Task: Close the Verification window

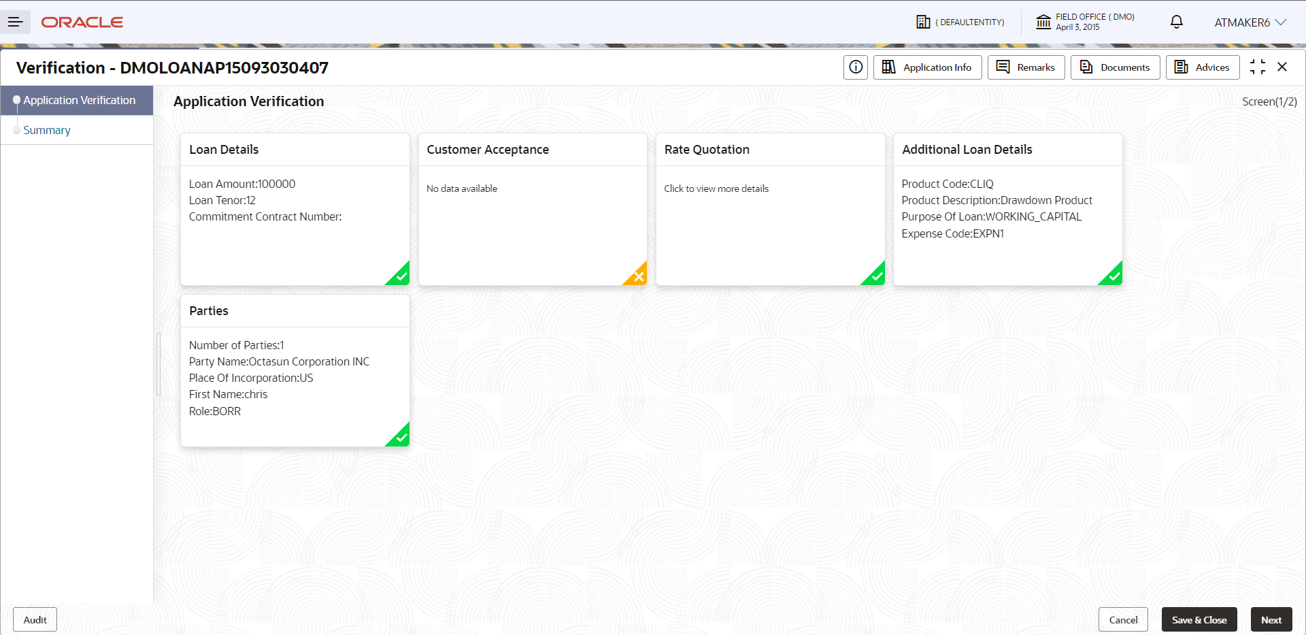Action: tap(1282, 67)
